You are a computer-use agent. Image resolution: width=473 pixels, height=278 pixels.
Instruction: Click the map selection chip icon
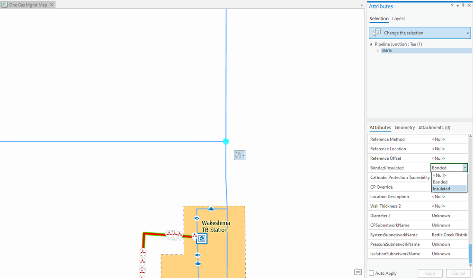click(x=240, y=156)
